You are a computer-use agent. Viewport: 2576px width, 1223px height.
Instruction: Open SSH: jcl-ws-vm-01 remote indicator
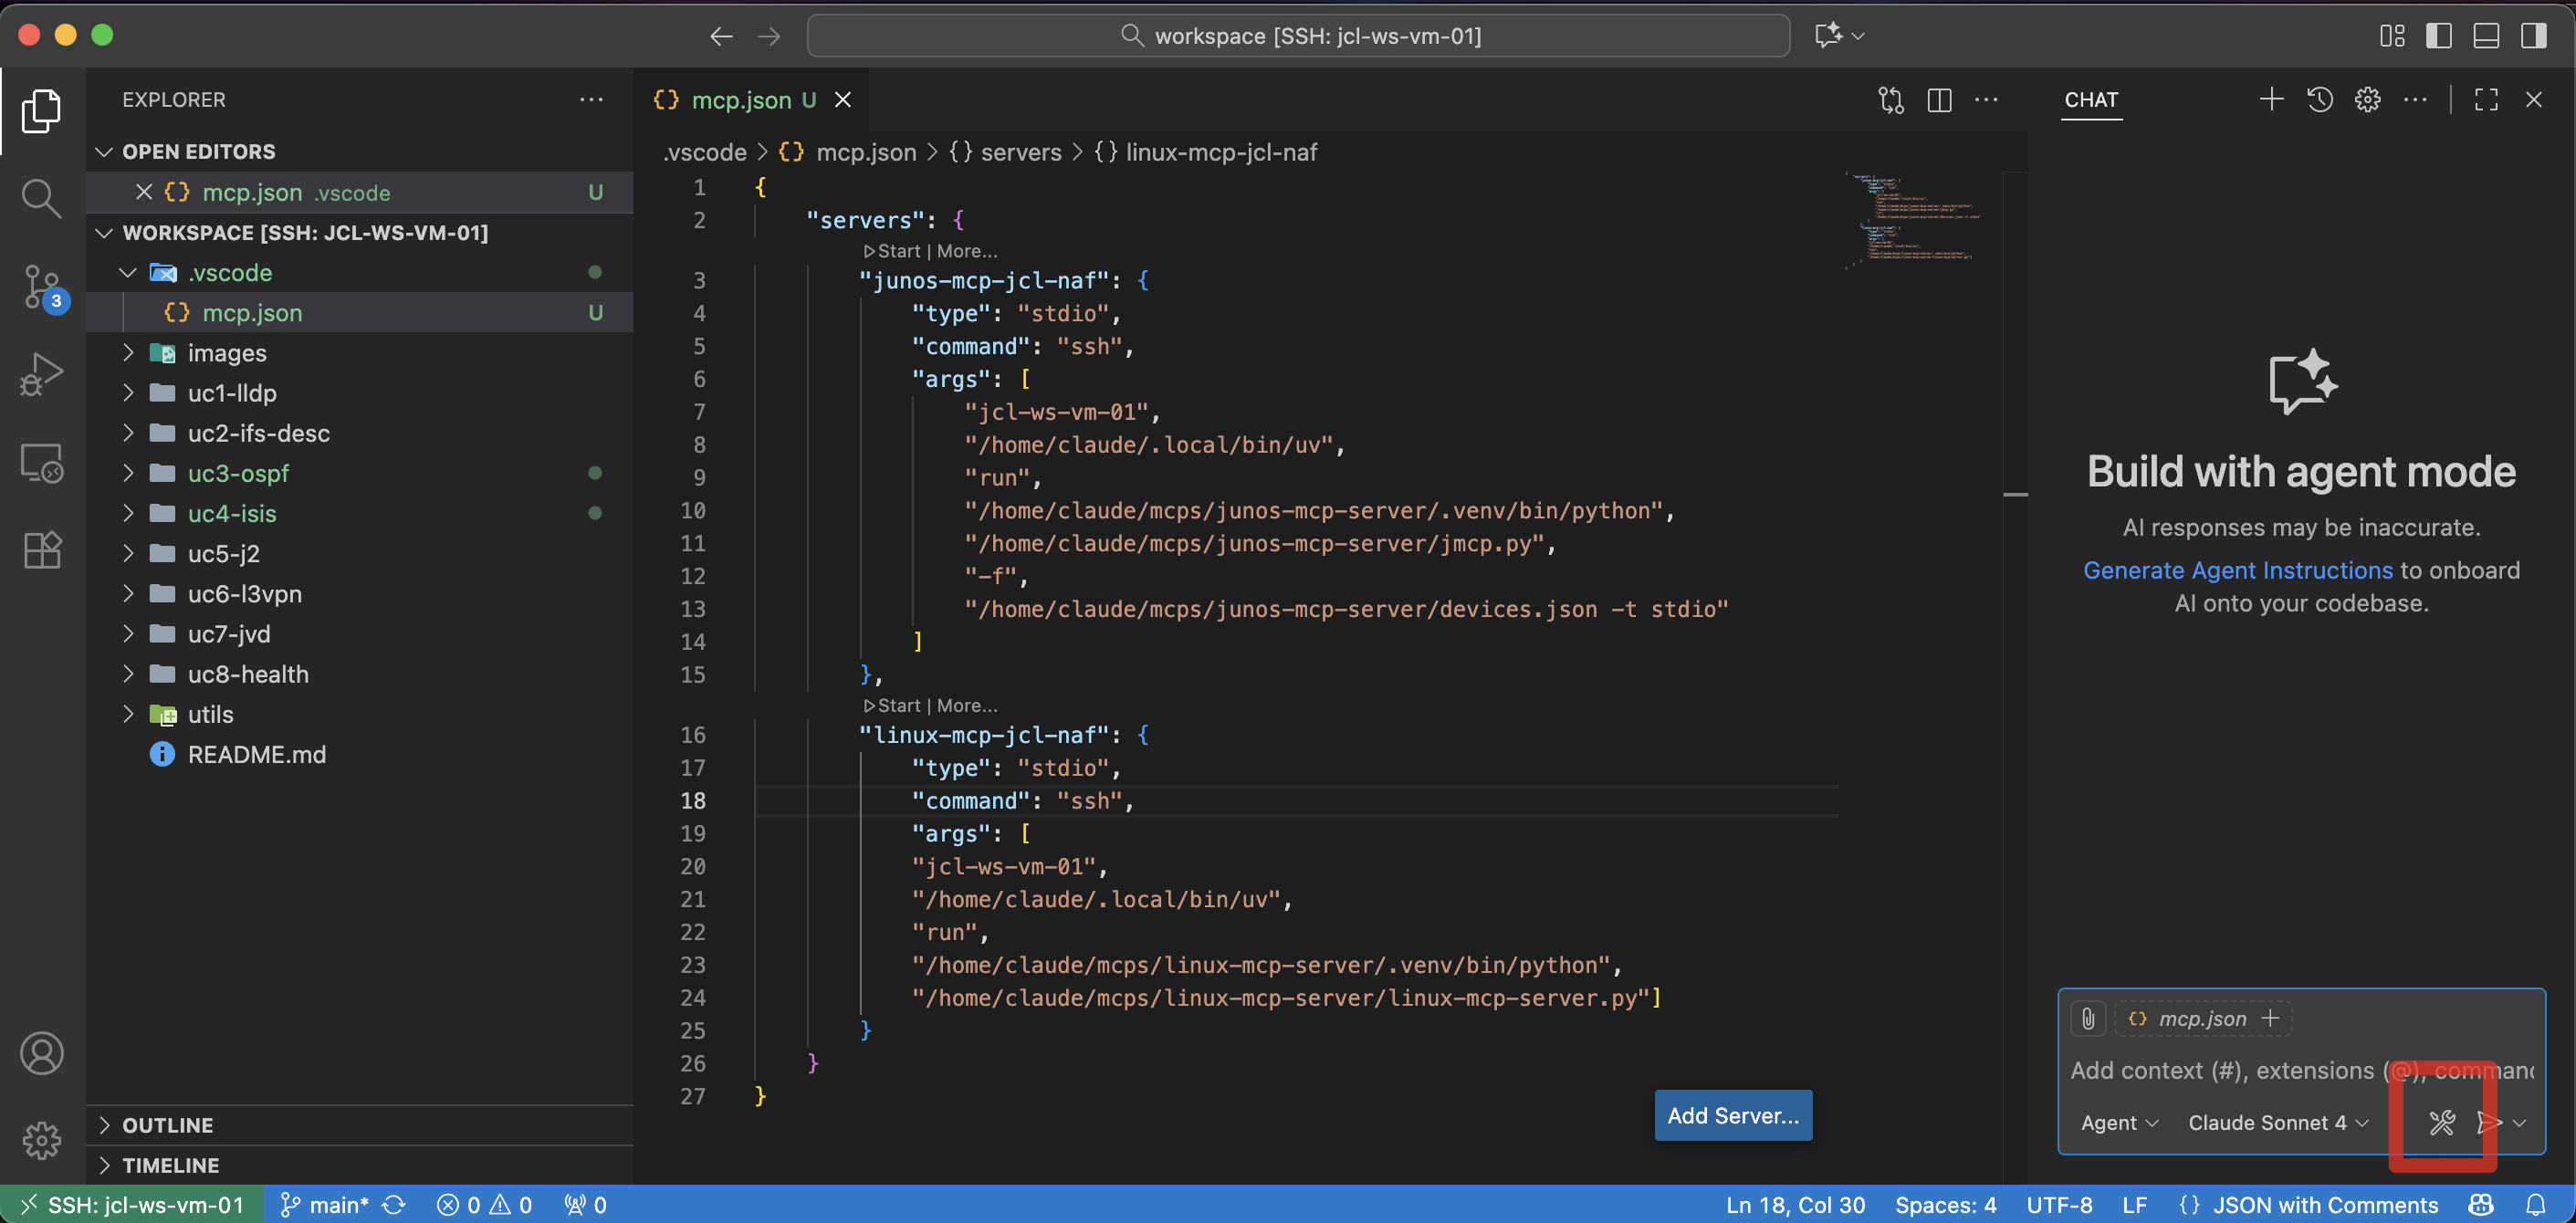(132, 1204)
